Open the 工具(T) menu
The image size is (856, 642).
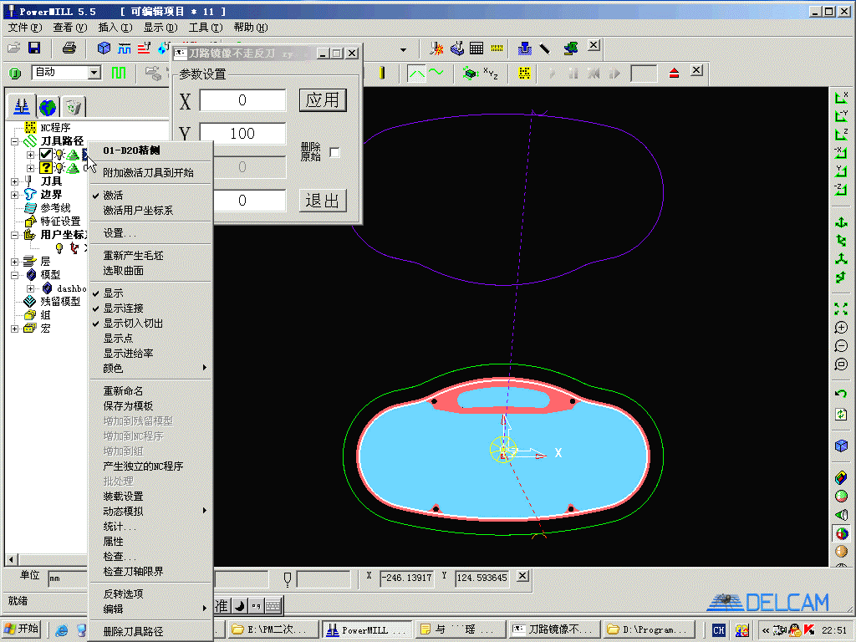coord(206,28)
